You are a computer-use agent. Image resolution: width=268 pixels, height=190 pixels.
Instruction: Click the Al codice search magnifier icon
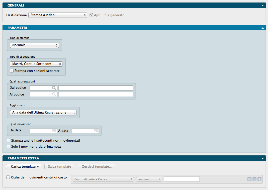[54, 94]
